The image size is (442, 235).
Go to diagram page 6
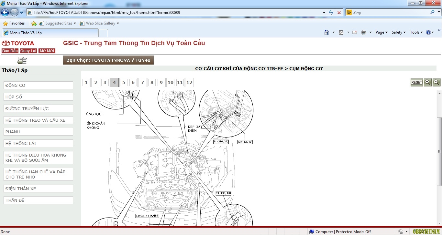(133, 83)
